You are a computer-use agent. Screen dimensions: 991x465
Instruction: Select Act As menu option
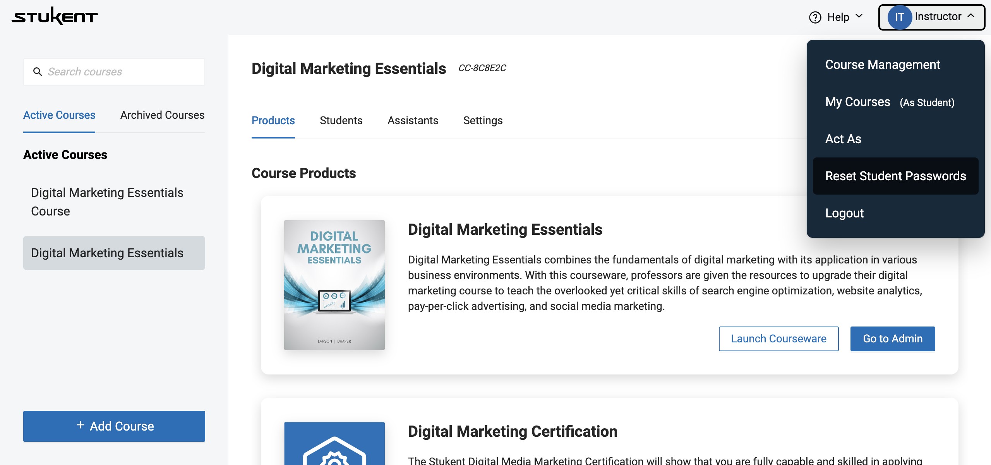pos(843,139)
